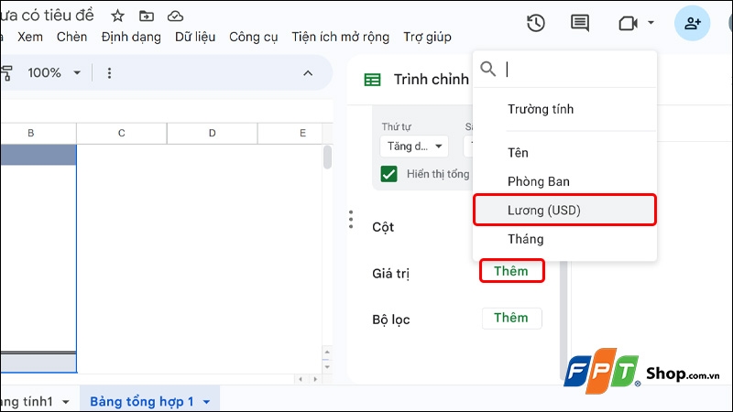Open the Xem menu

(x=30, y=37)
